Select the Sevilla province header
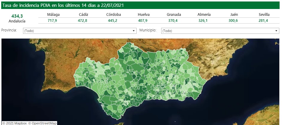Image resolution: width=282 pixels, height=125 pixels. (x=264, y=15)
